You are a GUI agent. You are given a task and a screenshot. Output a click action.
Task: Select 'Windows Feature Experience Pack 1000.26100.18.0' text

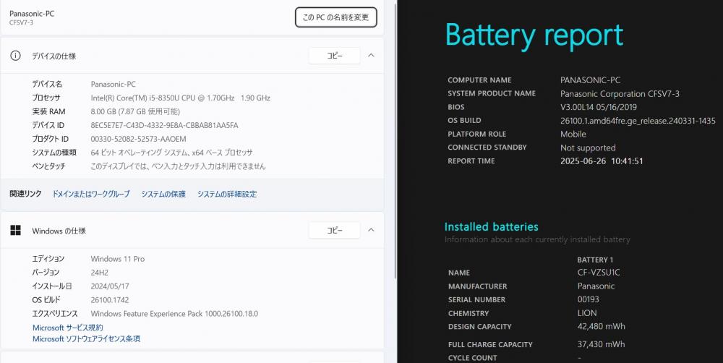[174, 314]
